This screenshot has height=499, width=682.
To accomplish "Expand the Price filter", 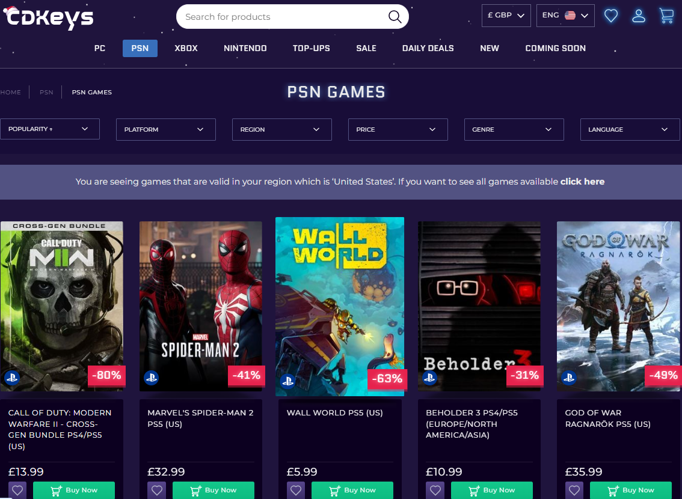I will 398,129.
